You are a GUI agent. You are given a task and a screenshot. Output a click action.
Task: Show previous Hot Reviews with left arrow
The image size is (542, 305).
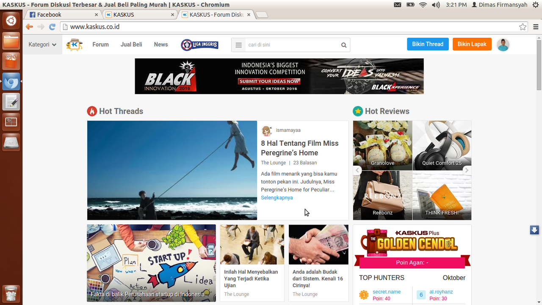coord(358,170)
